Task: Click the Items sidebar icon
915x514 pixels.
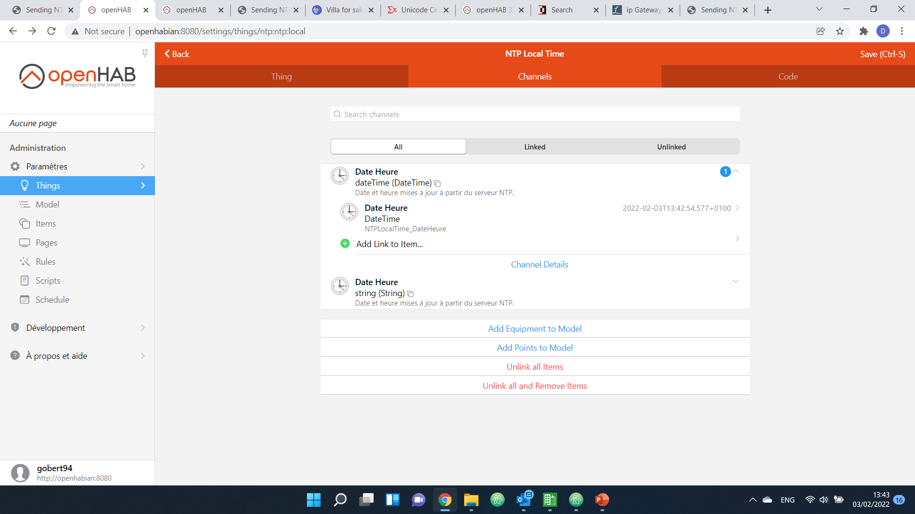Action: tap(25, 223)
